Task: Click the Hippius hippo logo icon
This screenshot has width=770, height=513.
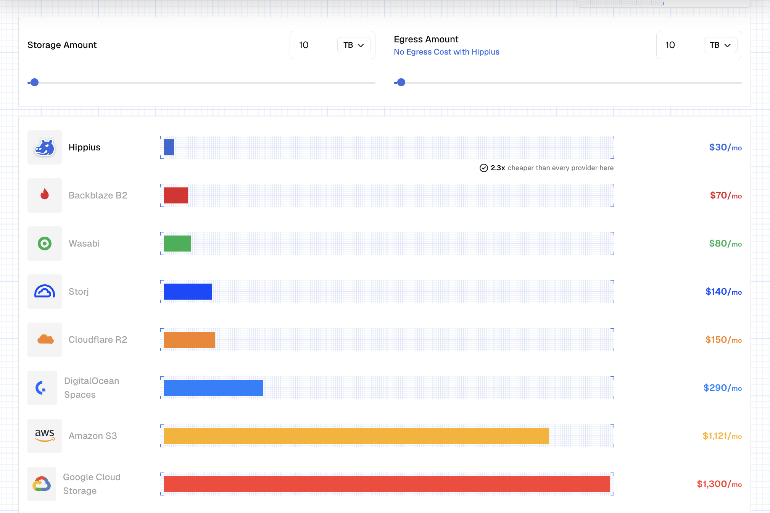Action: [x=45, y=147]
